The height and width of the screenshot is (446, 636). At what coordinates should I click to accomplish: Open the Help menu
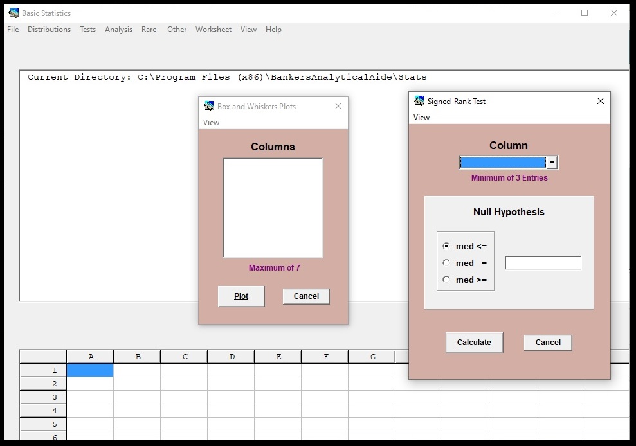(x=273, y=29)
